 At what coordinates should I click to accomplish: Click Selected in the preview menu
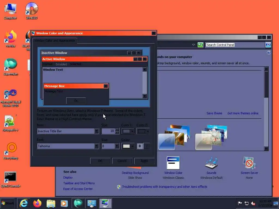click(75, 64)
